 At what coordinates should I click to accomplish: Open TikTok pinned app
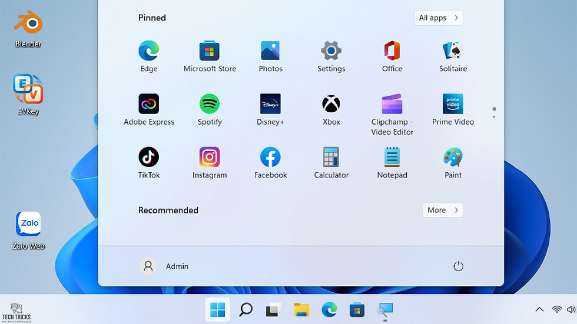[x=148, y=163]
